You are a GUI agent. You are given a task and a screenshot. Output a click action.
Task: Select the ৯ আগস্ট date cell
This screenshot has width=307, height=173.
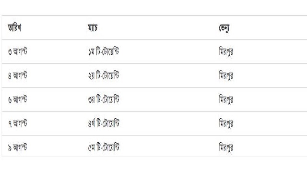pyautogui.click(x=17, y=148)
